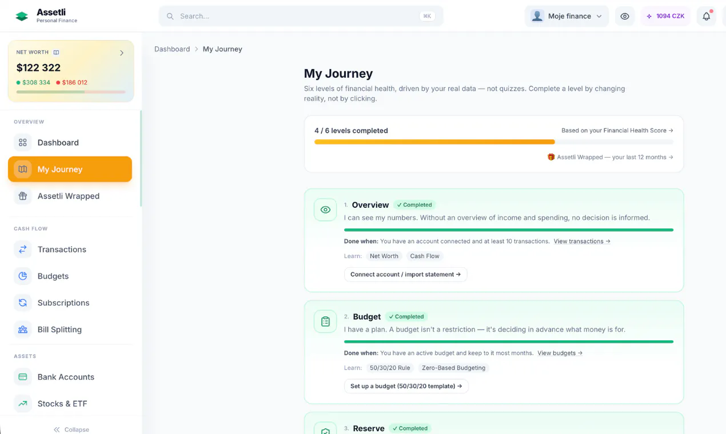Click the Bank Accounts card icon
The height and width of the screenshot is (434, 726).
(23, 377)
